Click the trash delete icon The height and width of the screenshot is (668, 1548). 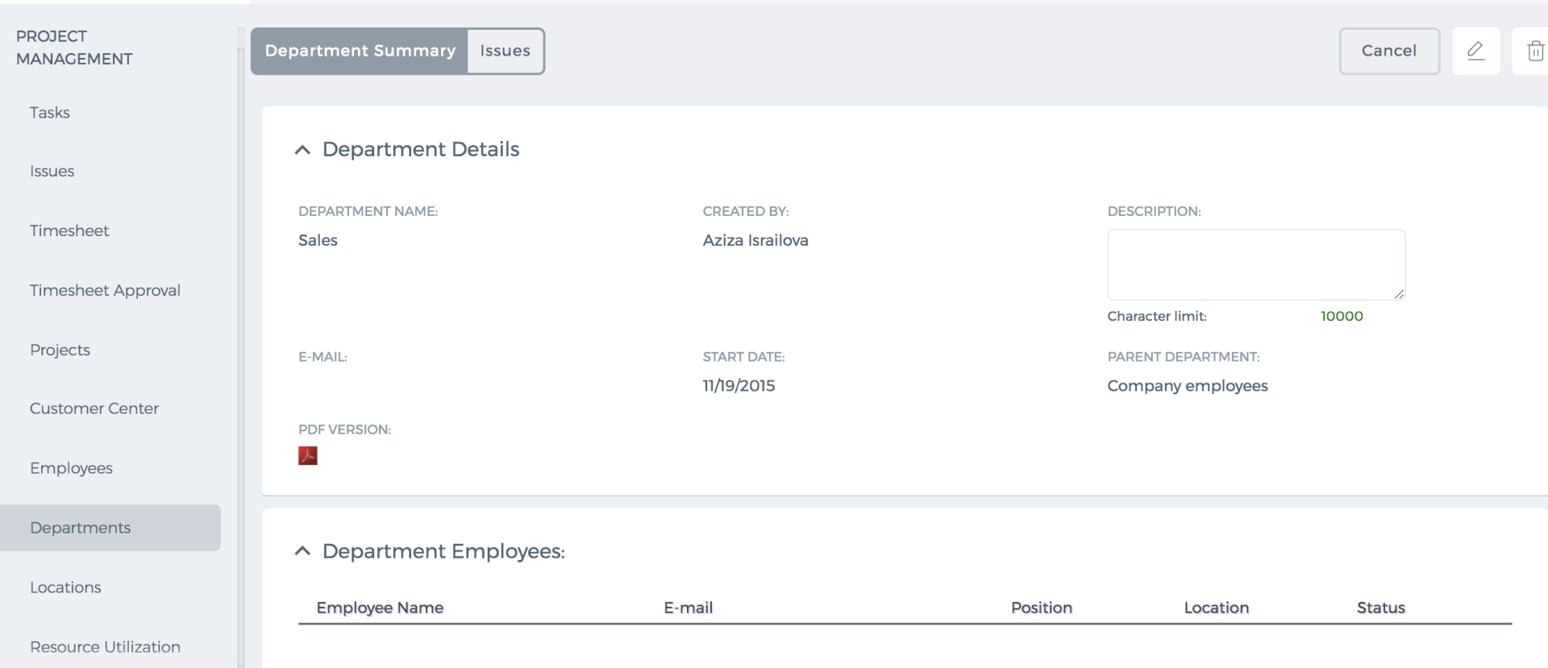[1534, 51]
